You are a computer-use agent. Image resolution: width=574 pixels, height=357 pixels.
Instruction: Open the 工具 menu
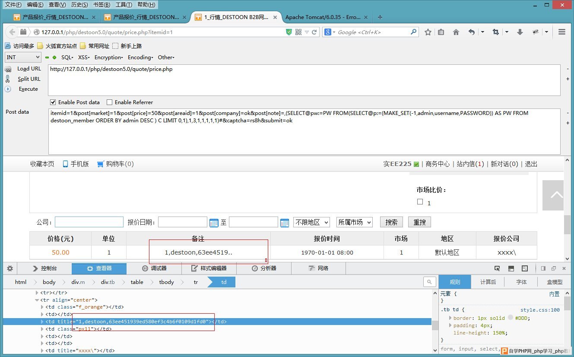(124, 5)
